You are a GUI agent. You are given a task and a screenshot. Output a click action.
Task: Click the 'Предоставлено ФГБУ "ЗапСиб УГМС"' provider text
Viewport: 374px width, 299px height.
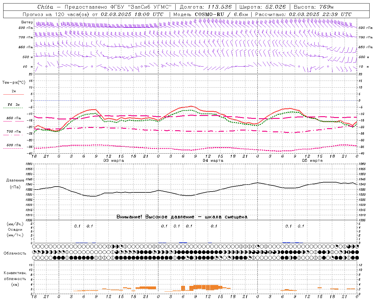pyautogui.click(x=118, y=7)
